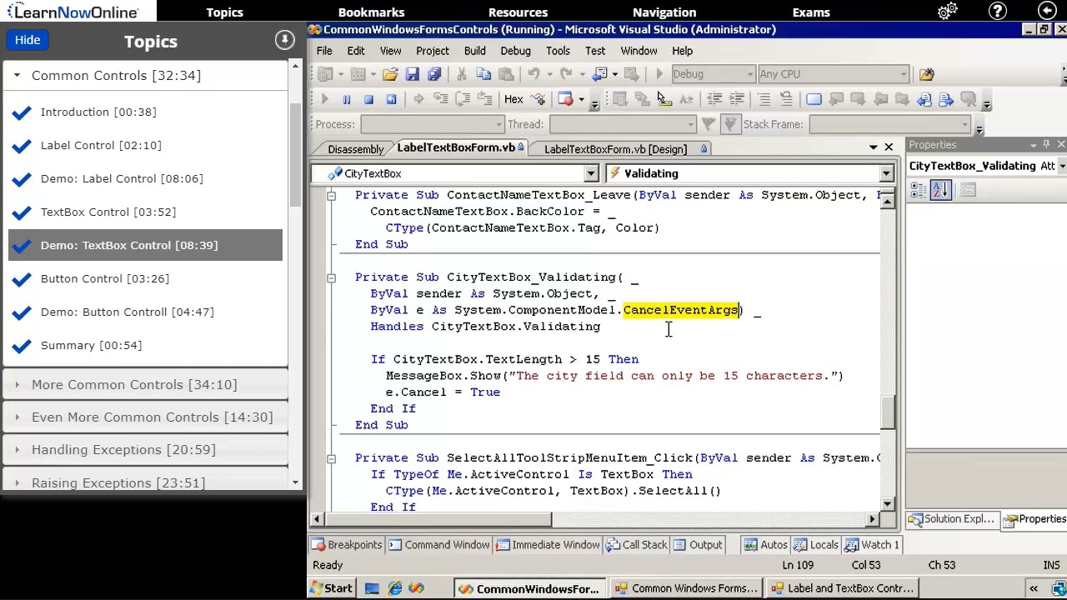This screenshot has height=600, width=1067.
Task: Toggle Hex display button
Action: click(x=513, y=99)
